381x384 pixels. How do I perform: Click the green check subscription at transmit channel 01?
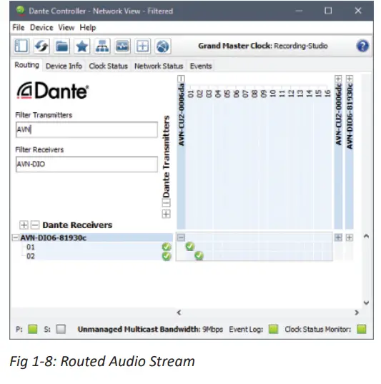point(190,247)
